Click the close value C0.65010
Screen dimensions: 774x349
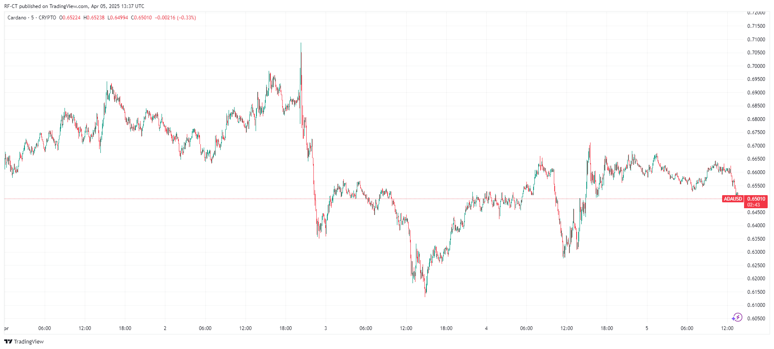tap(141, 18)
